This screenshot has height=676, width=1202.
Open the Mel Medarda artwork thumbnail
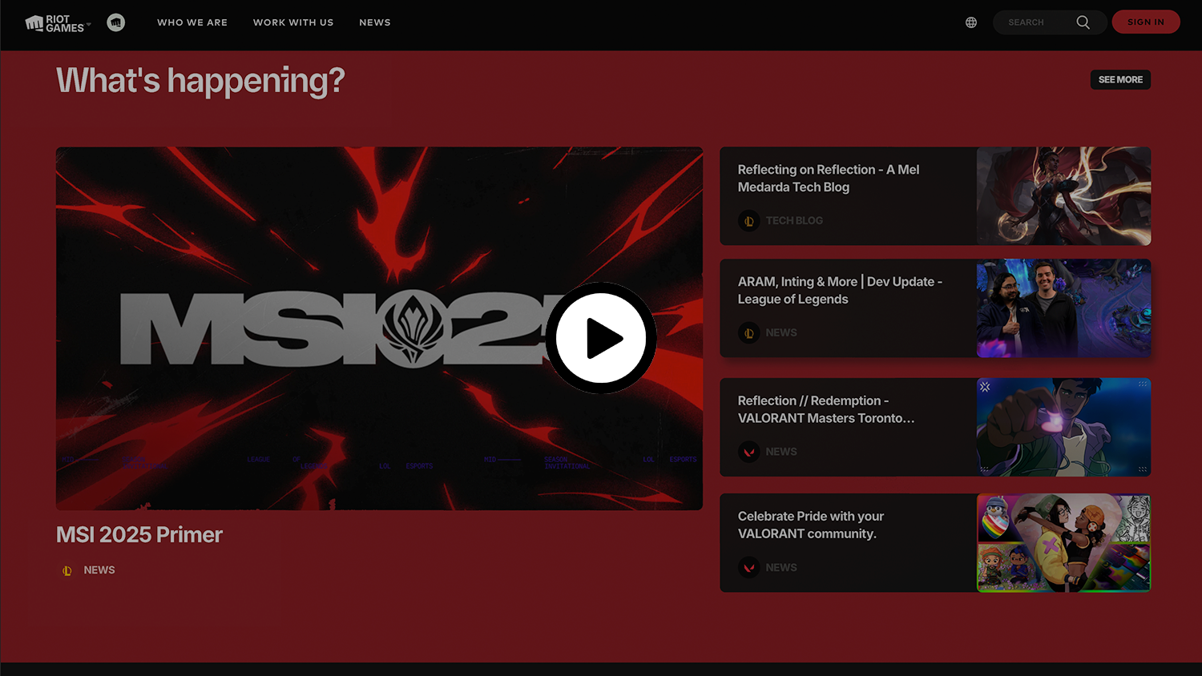tap(1063, 195)
